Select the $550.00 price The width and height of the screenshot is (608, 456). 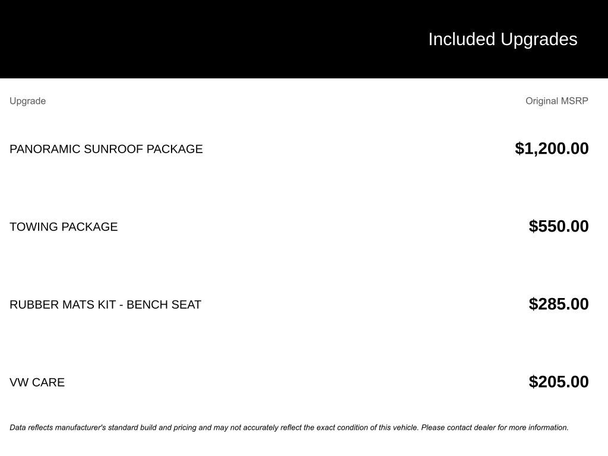[558, 226]
